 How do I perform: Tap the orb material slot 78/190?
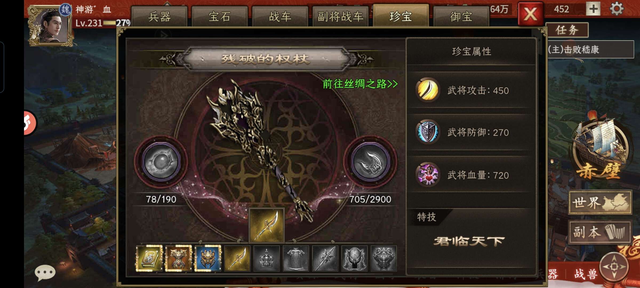161,162
